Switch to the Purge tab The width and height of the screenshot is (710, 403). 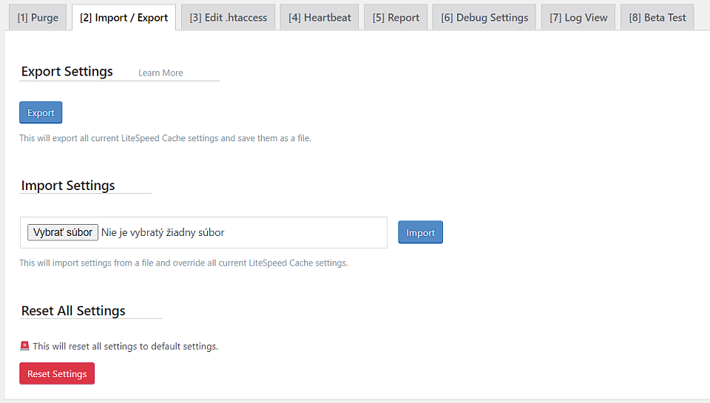(x=38, y=18)
